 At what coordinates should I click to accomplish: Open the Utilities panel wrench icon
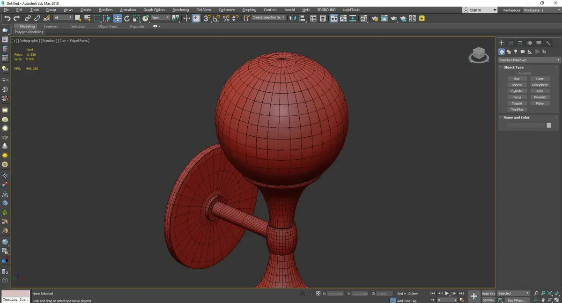[548, 43]
